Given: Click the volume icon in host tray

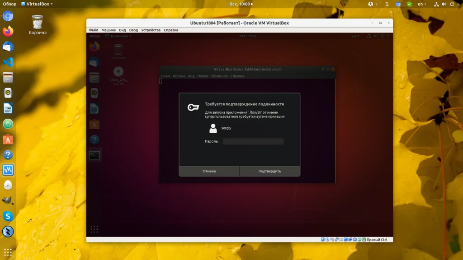Looking at the screenshot, I should (x=444, y=4).
